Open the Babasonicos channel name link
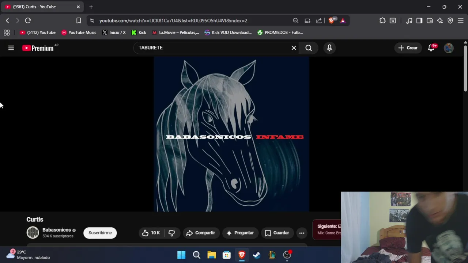 pyautogui.click(x=57, y=230)
